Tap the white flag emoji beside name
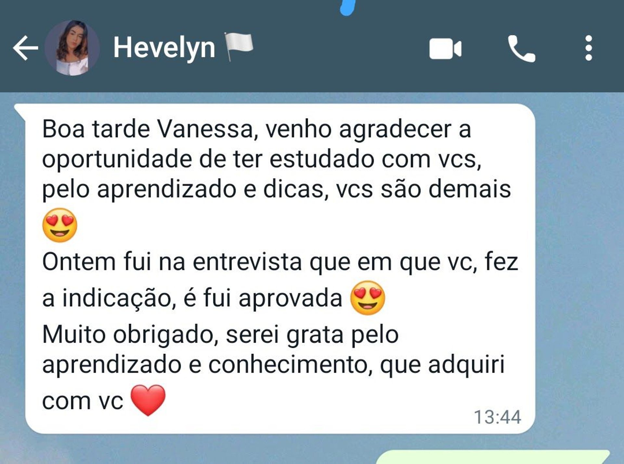The image size is (624, 464). click(x=239, y=46)
